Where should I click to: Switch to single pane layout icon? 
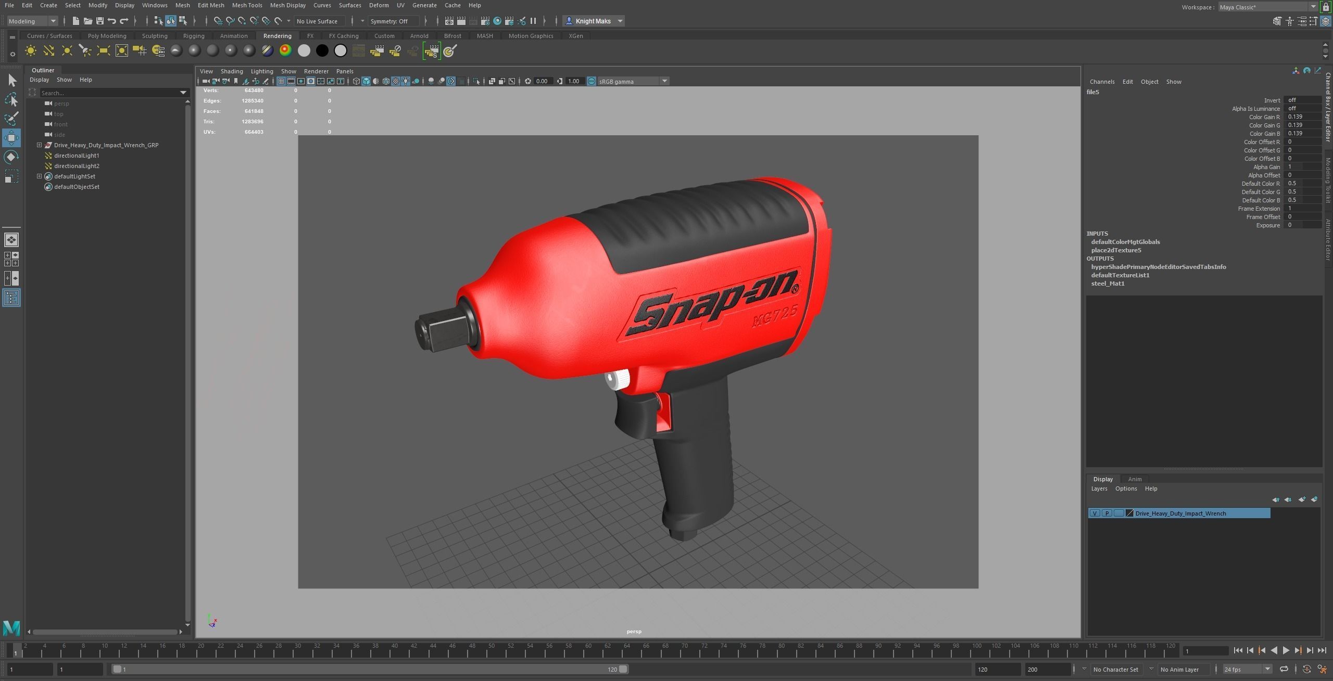tap(11, 240)
